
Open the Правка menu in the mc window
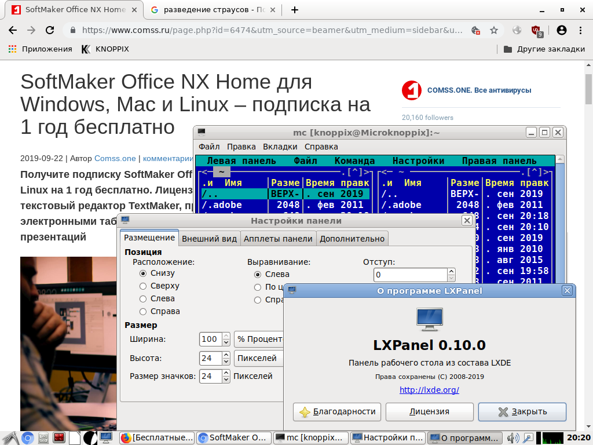tap(241, 147)
